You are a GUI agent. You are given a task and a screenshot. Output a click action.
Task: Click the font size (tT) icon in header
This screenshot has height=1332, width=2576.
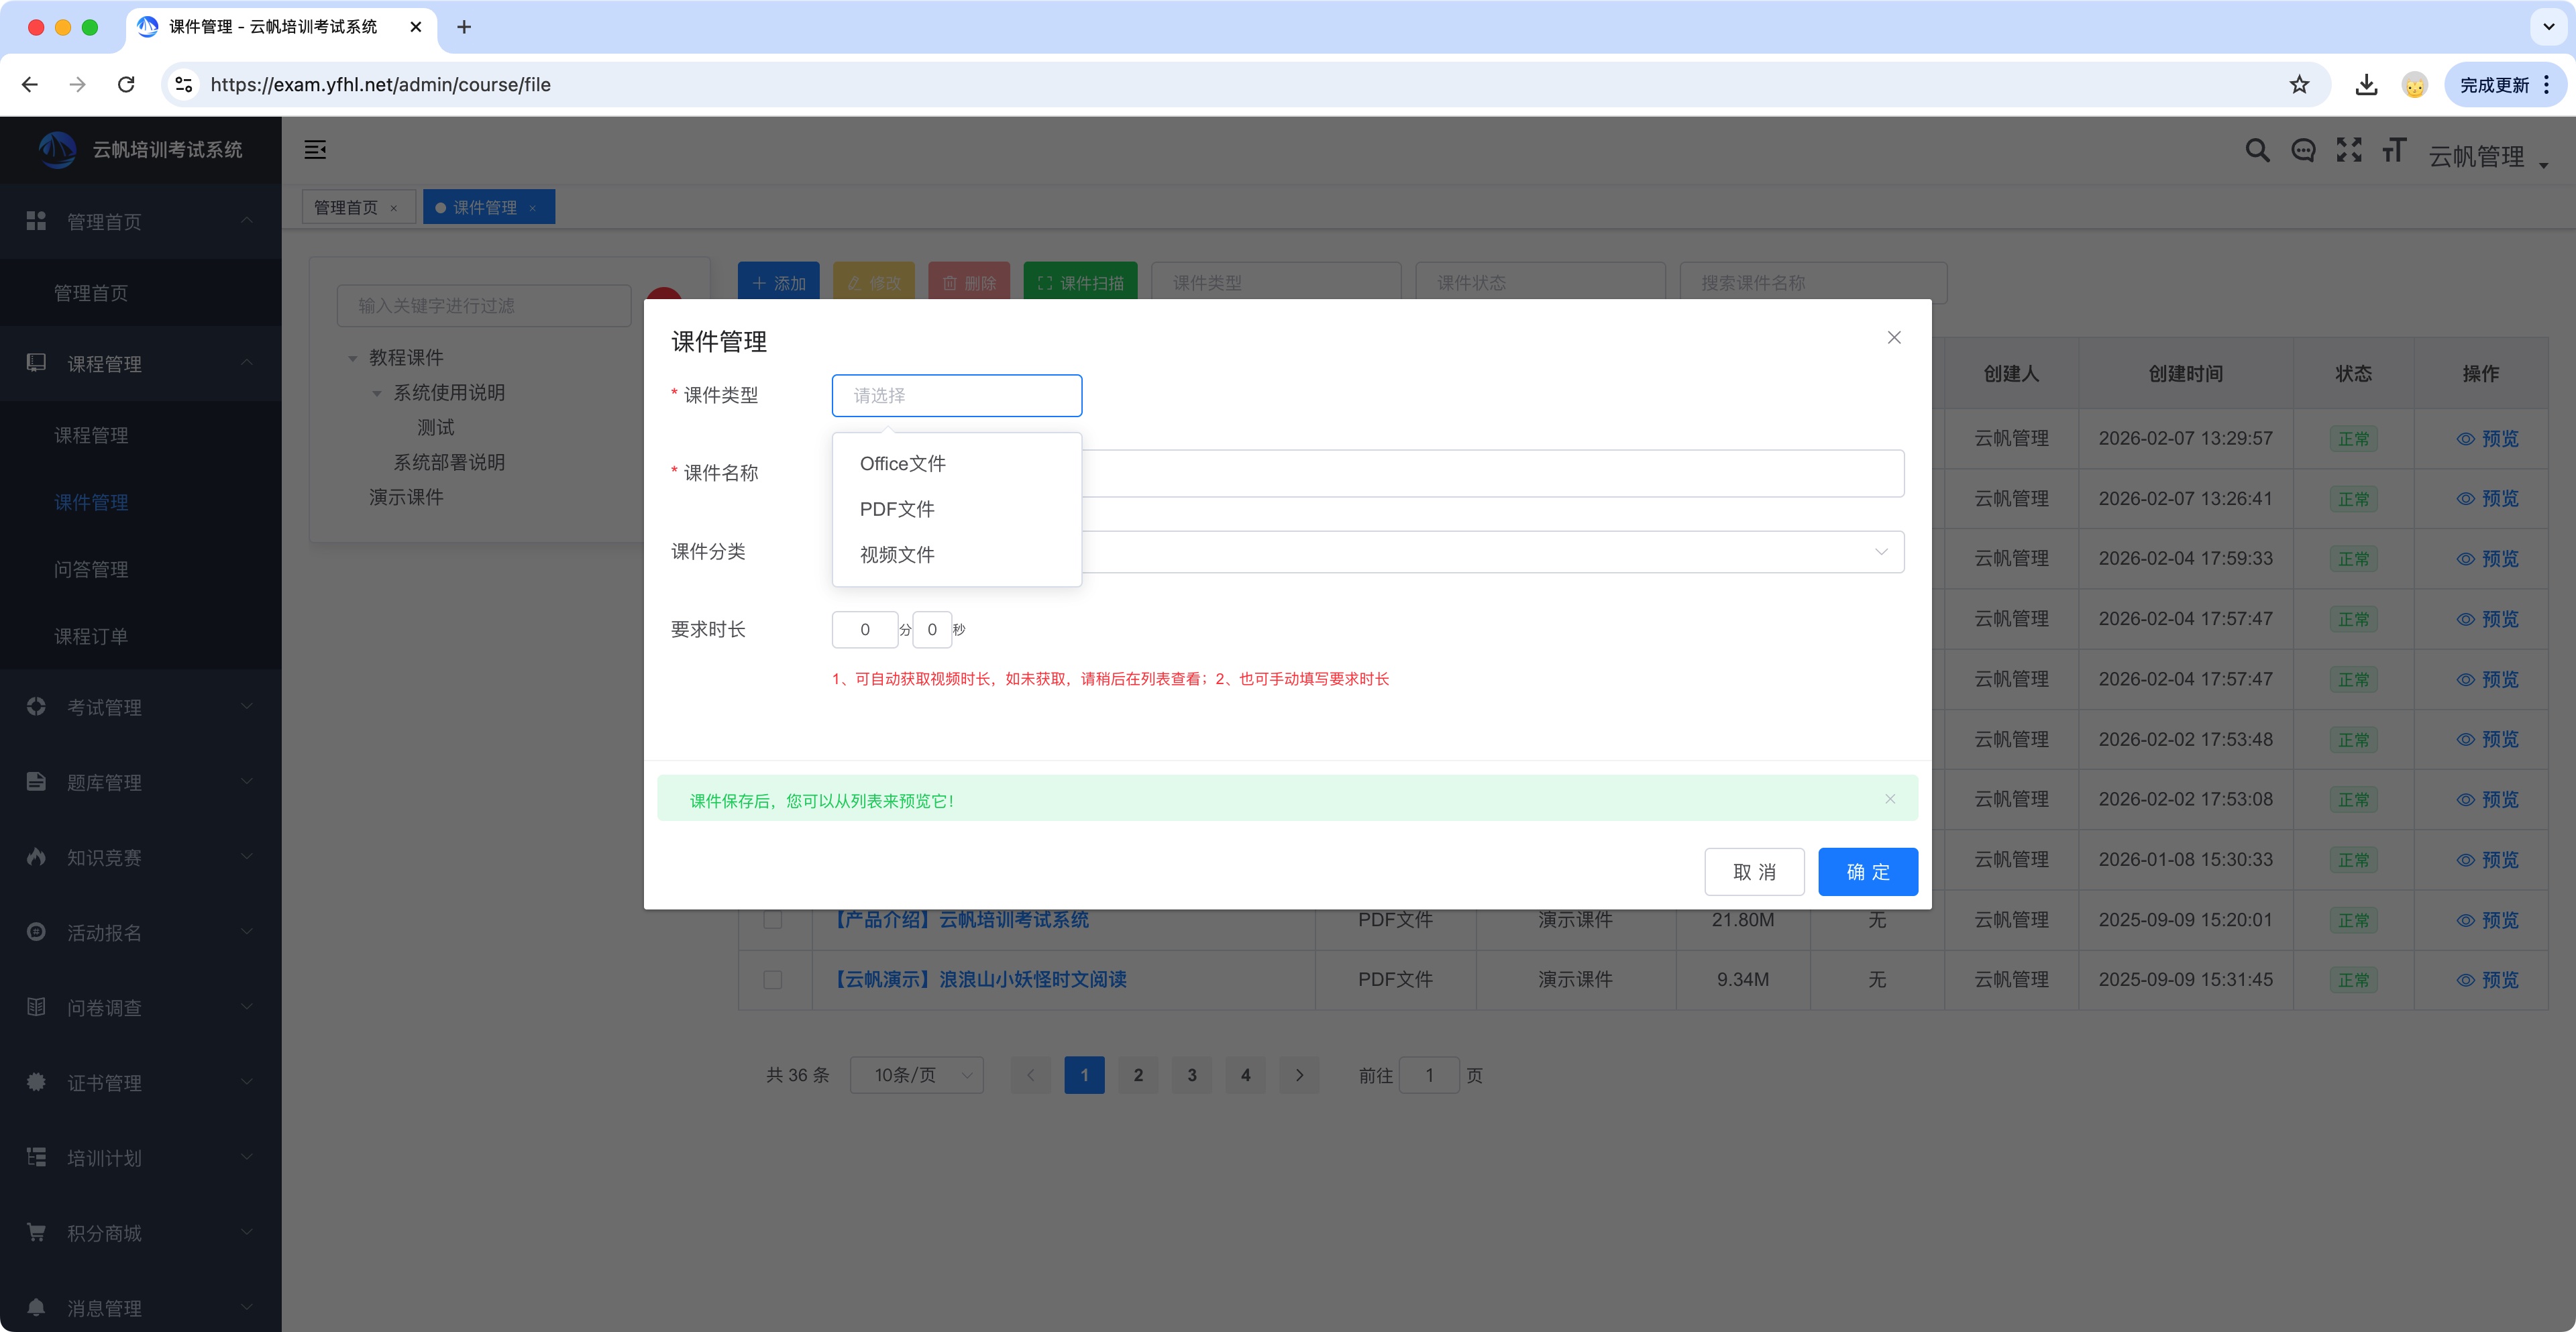(x=2395, y=150)
